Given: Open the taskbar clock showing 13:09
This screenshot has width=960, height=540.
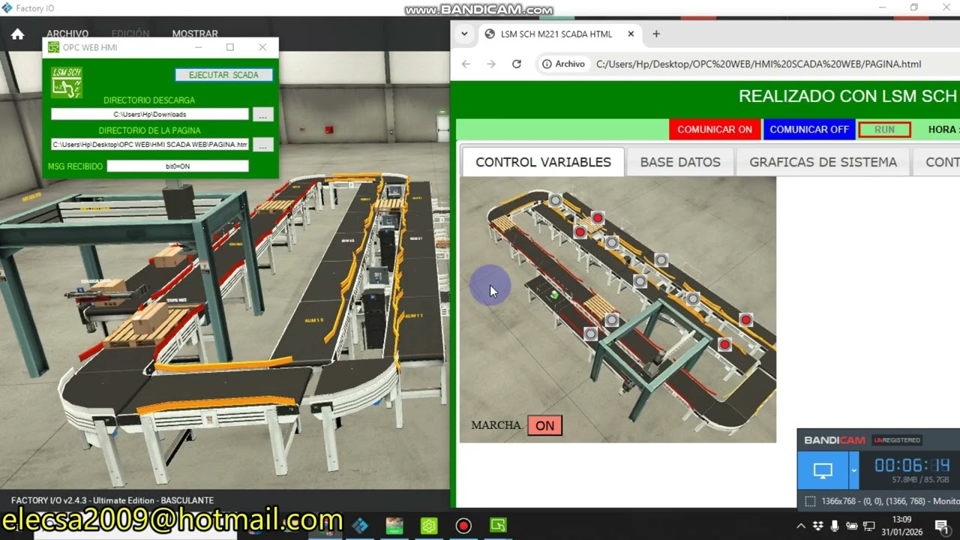Looking at the screenshot, I should (901, 526).
